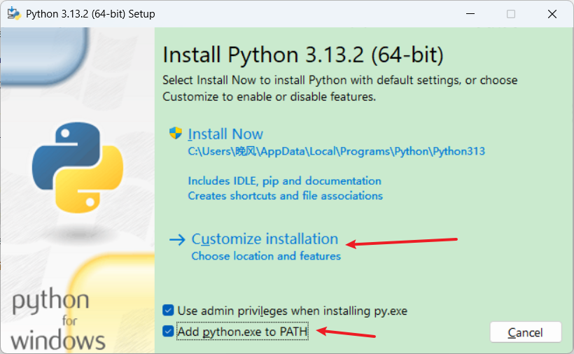Toggle Add python.exe to PATH checkbox
Image resolution: width=574 pixels, height=354 pixels.
[168, 332]
